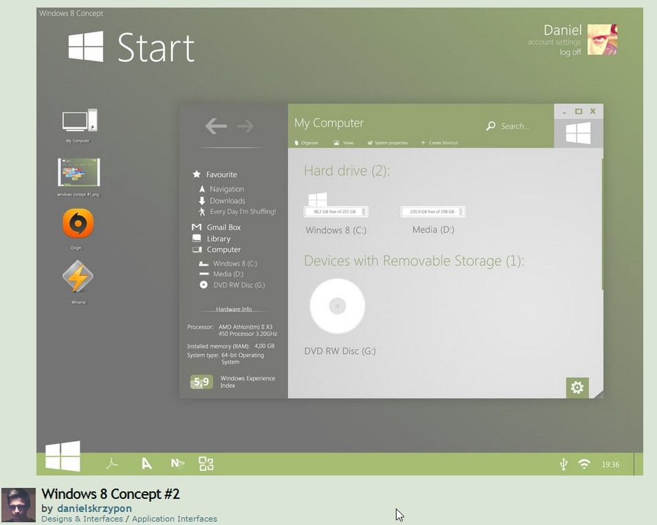
Task: Launch Winamp desktop icon
Action: (78, 276)
